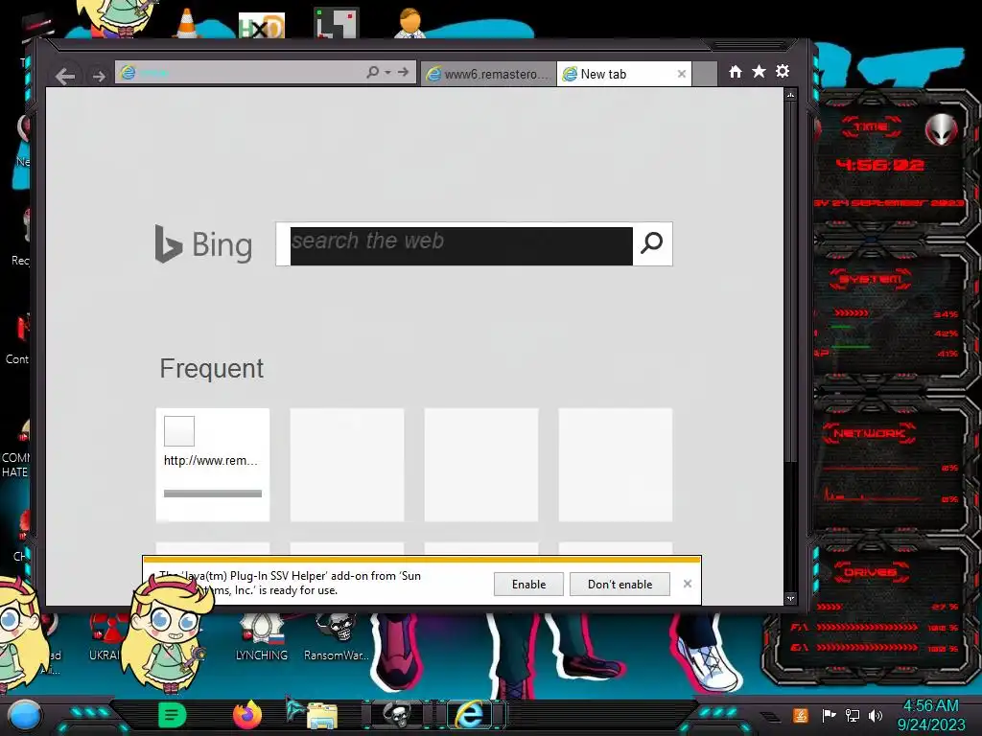
Task: Open HxD hex editor desktop icon
Action: (x=261, y=26)
